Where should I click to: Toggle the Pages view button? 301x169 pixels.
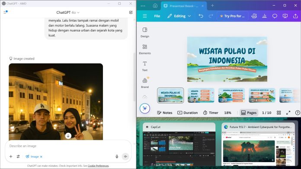(249, 113)
